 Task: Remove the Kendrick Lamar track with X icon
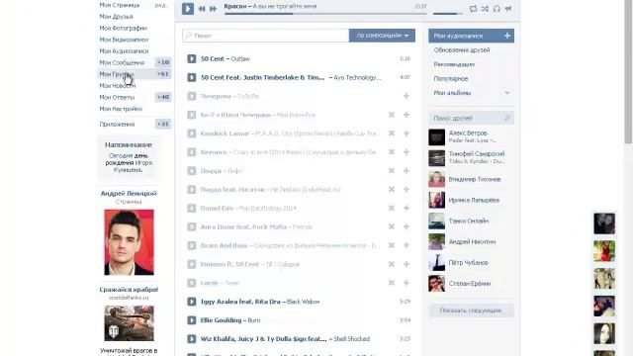click(392, 133)
